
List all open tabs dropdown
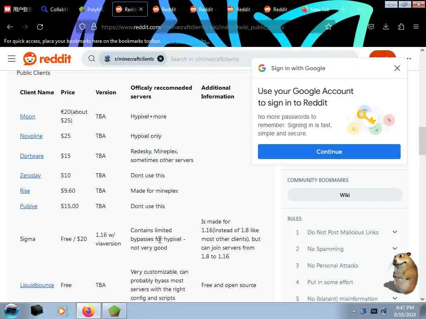coord(359,9)
